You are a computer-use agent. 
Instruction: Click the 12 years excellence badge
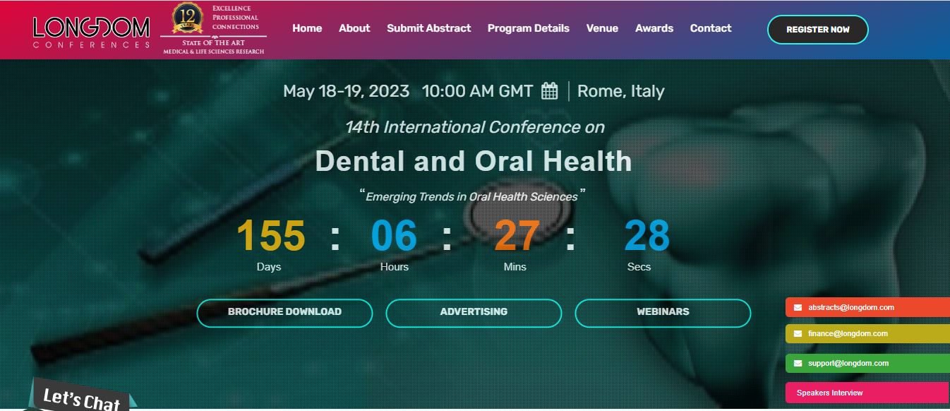[x=188, y=18]
